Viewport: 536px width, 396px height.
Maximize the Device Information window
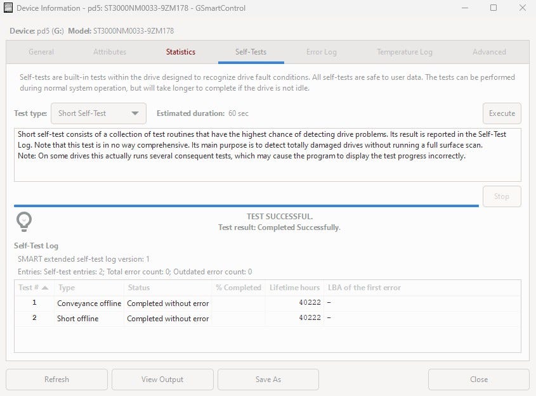[494, 8]
